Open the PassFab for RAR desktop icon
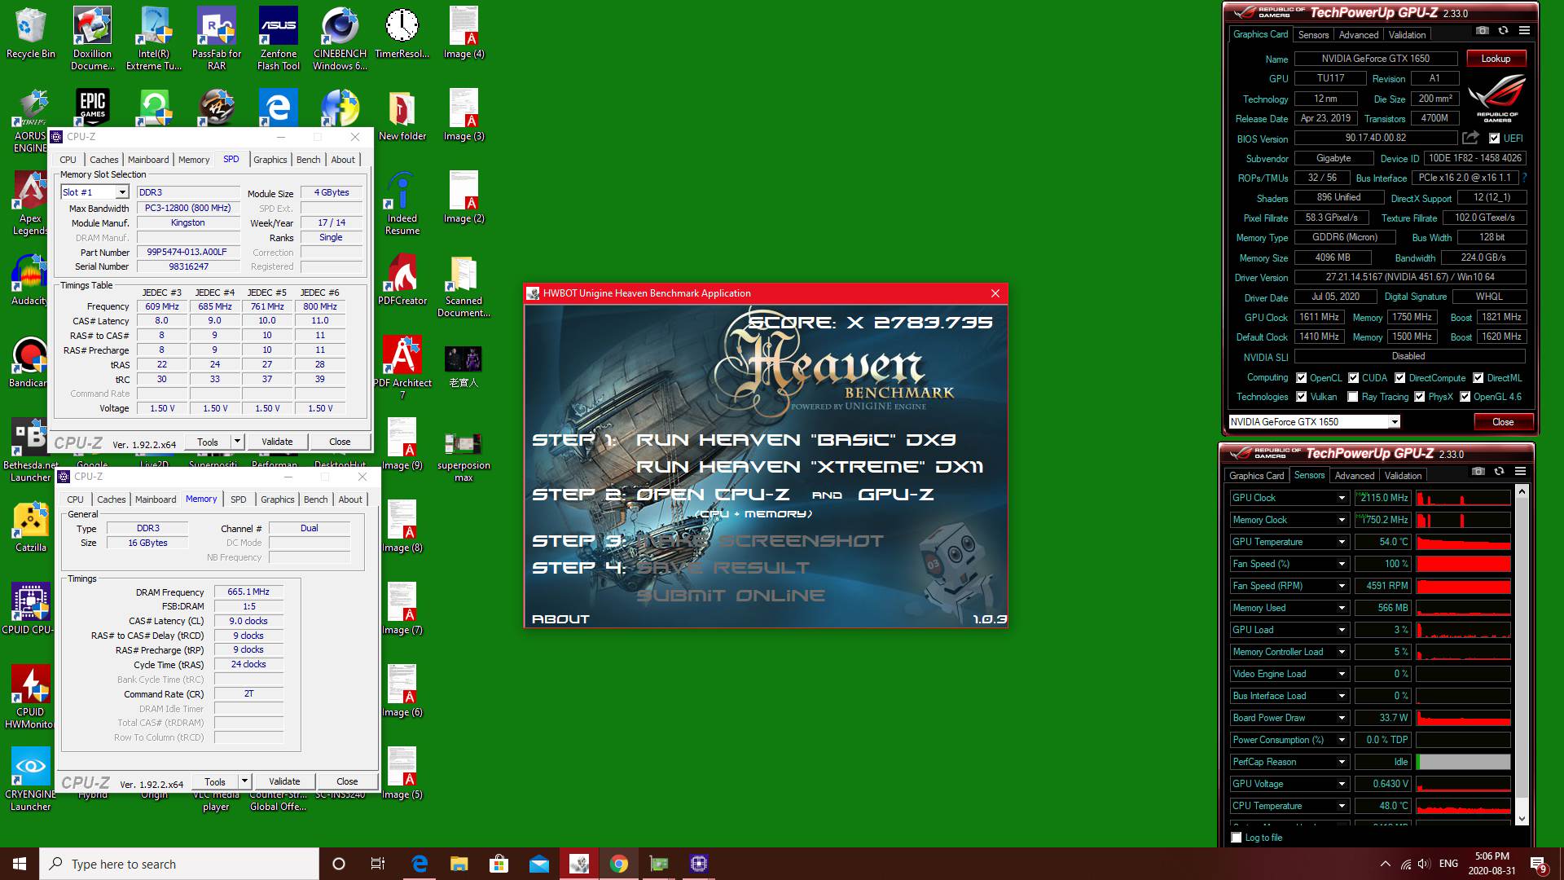This screenshot has height=880, width=1564. pyautogui.click(x=217, y=38)
